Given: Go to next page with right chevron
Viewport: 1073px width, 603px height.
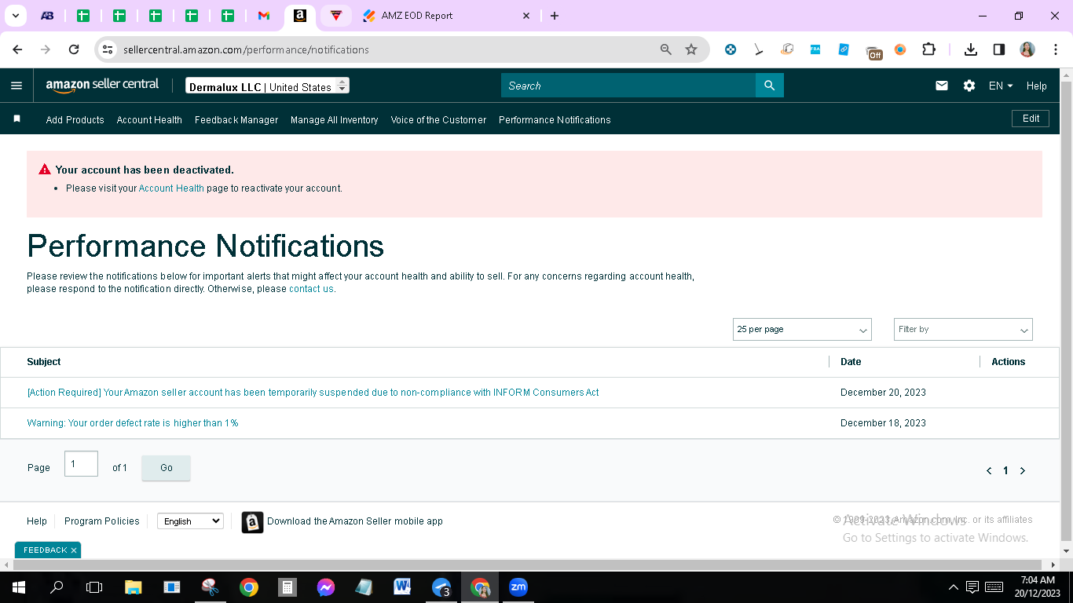Looking at the screenshot, I should tap(1023, 471).
